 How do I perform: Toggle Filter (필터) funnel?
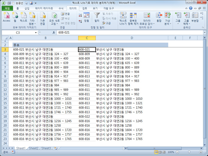click(x=97, y=17)
